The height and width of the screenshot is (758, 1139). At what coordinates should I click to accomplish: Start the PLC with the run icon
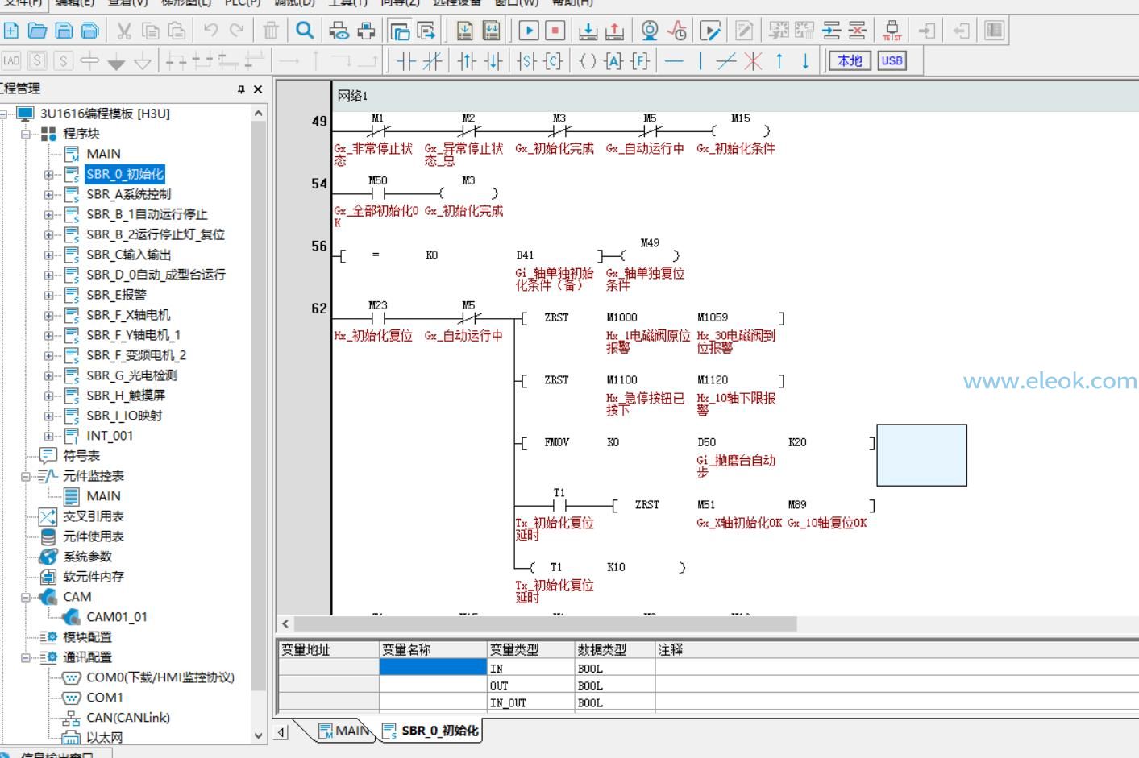click(529, 31)
